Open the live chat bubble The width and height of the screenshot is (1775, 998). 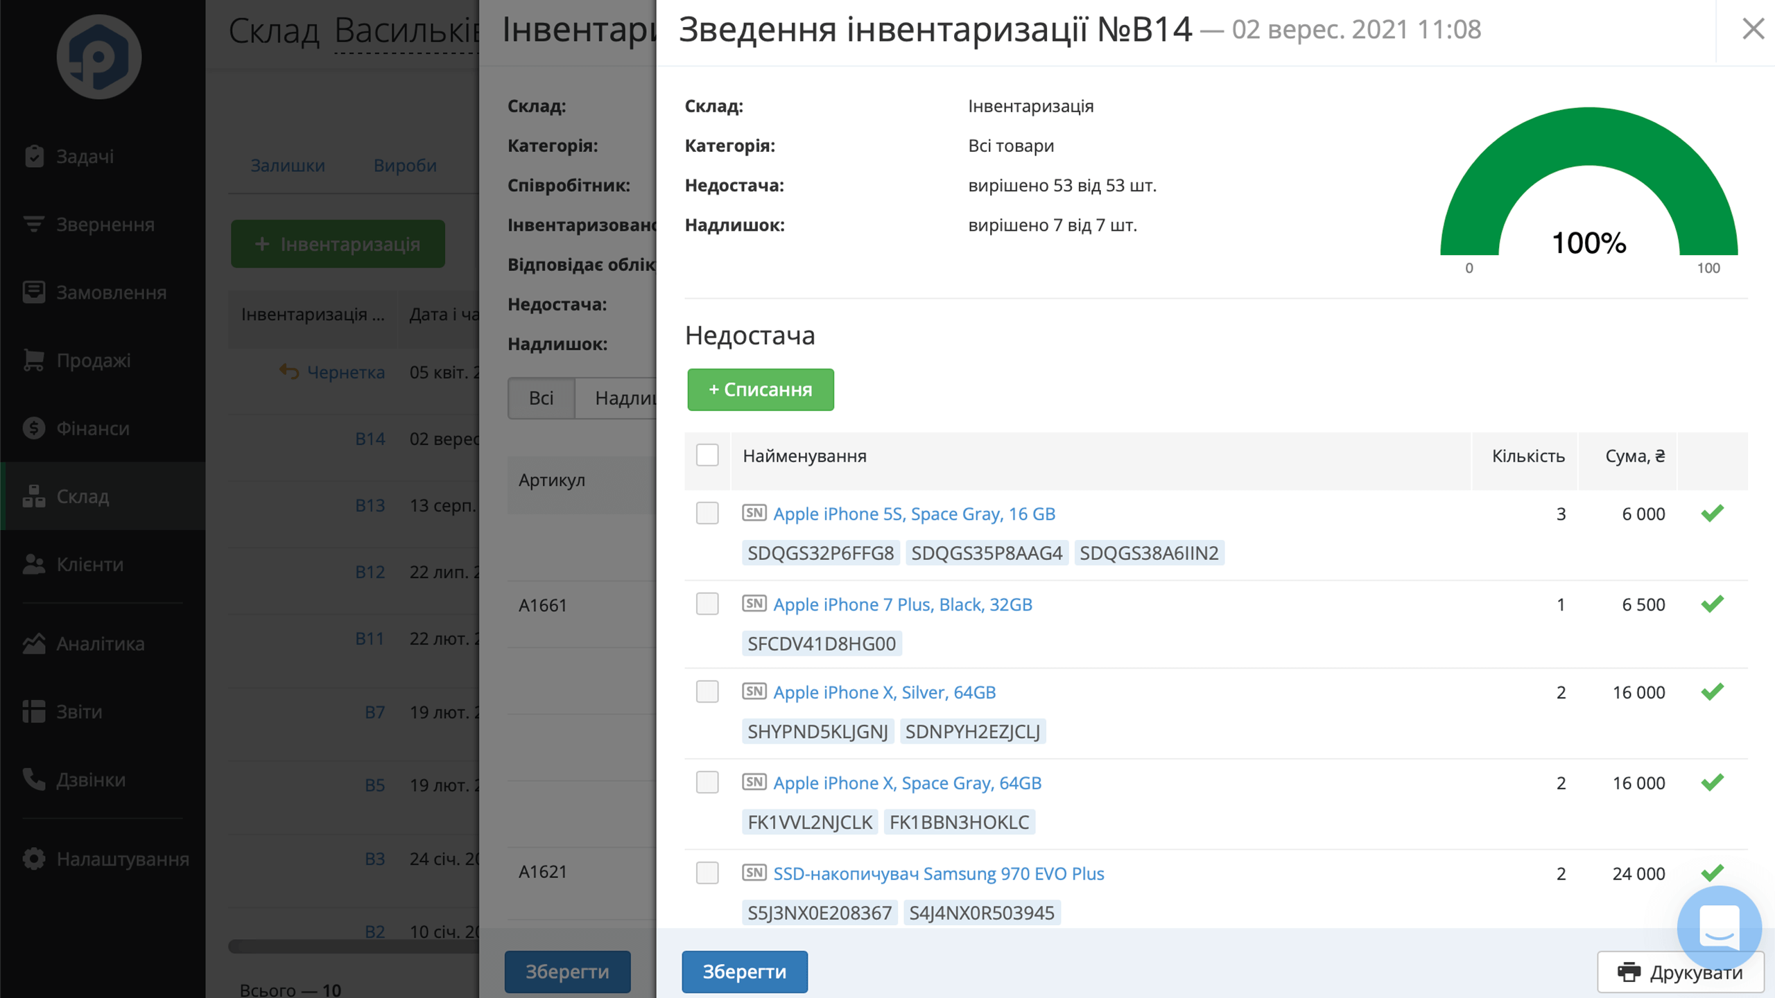1720,927
